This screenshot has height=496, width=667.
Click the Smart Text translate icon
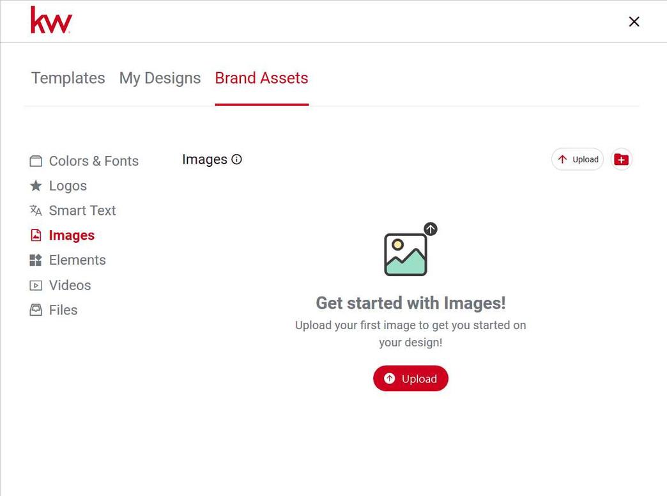pyautogui.click(x=36, y=210)
